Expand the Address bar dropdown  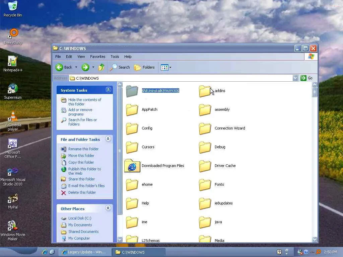click(295, 78)
